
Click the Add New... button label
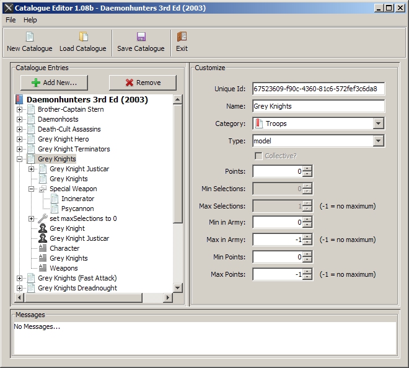click(x=60, y=83)
